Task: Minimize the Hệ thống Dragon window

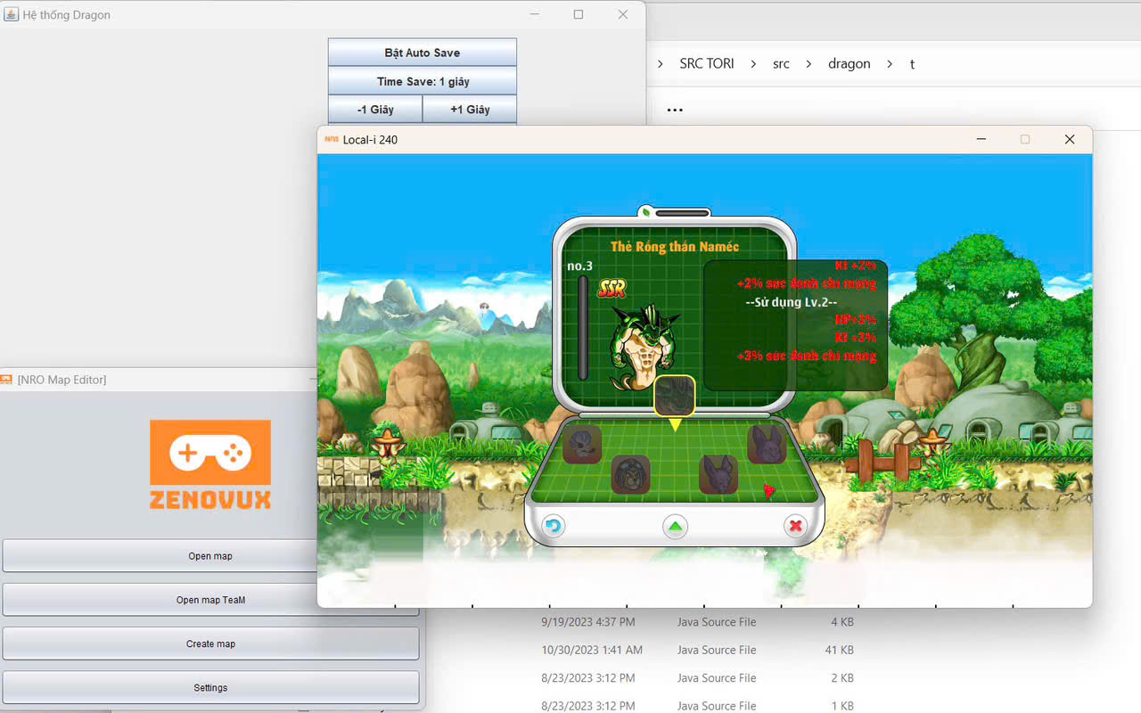Action: click(535, 14)
